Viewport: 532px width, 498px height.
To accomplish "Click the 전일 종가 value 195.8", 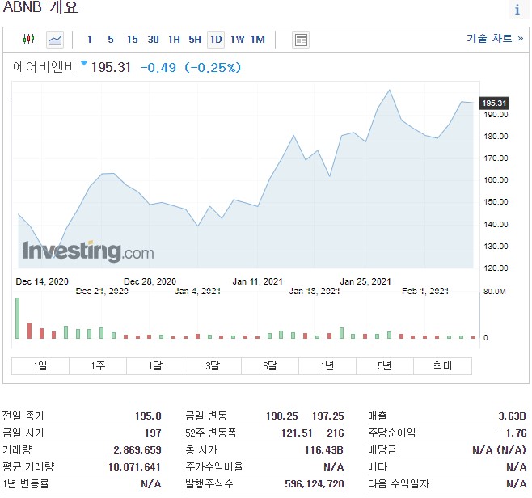I will [x=148, y=416].
